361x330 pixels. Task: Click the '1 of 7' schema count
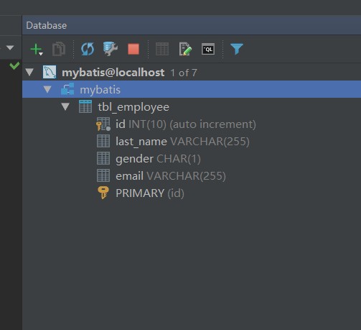pyautogui.click(x=184, y=73)
